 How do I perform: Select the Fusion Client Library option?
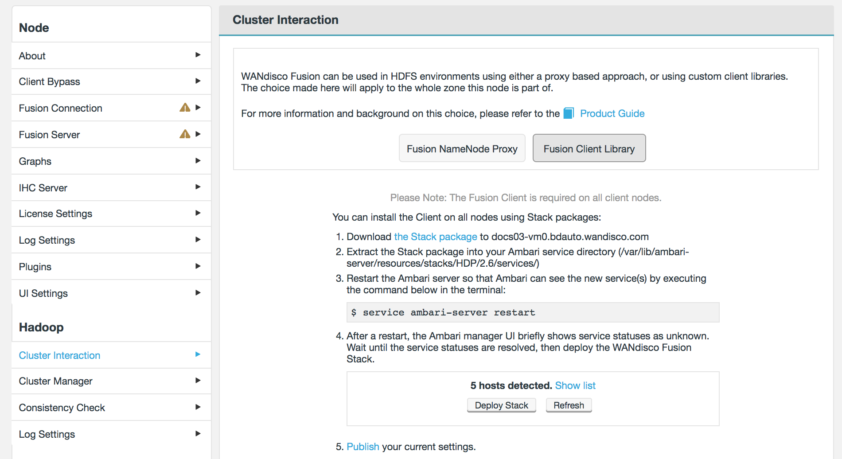click(589, 148)
